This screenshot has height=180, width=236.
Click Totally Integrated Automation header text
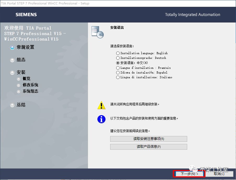[x=192, y=15]
